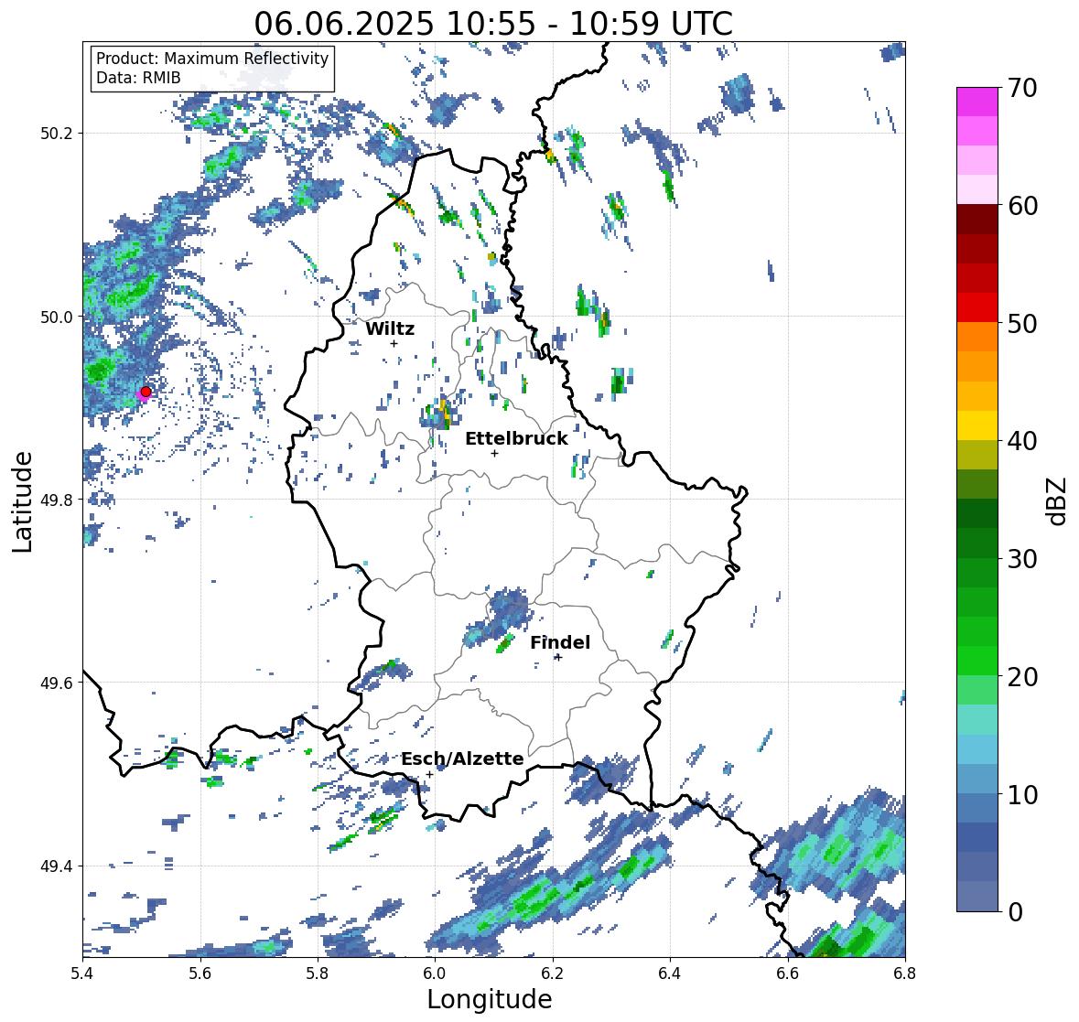Screen dimensions: 1079x1022
Task: Click latitude tick label 49.6
Action: [x=58, y=683]
